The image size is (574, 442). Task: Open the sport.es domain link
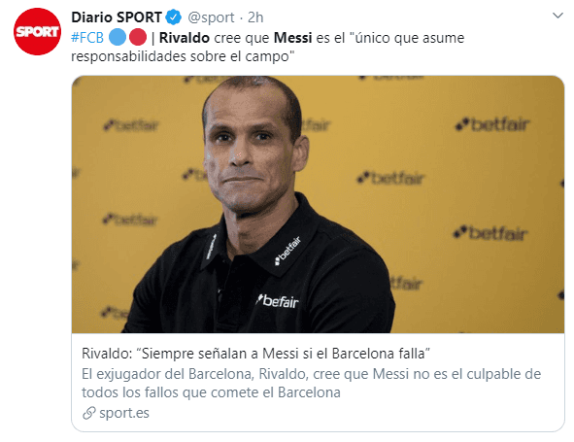tap(124, 413)
